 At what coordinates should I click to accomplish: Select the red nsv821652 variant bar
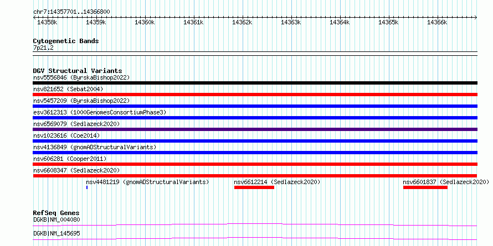pyautogui.click(x=255, y=95)
